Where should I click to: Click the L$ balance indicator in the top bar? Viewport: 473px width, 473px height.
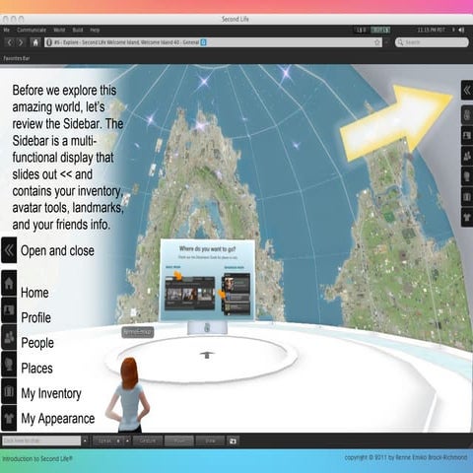tap(361, 30)
